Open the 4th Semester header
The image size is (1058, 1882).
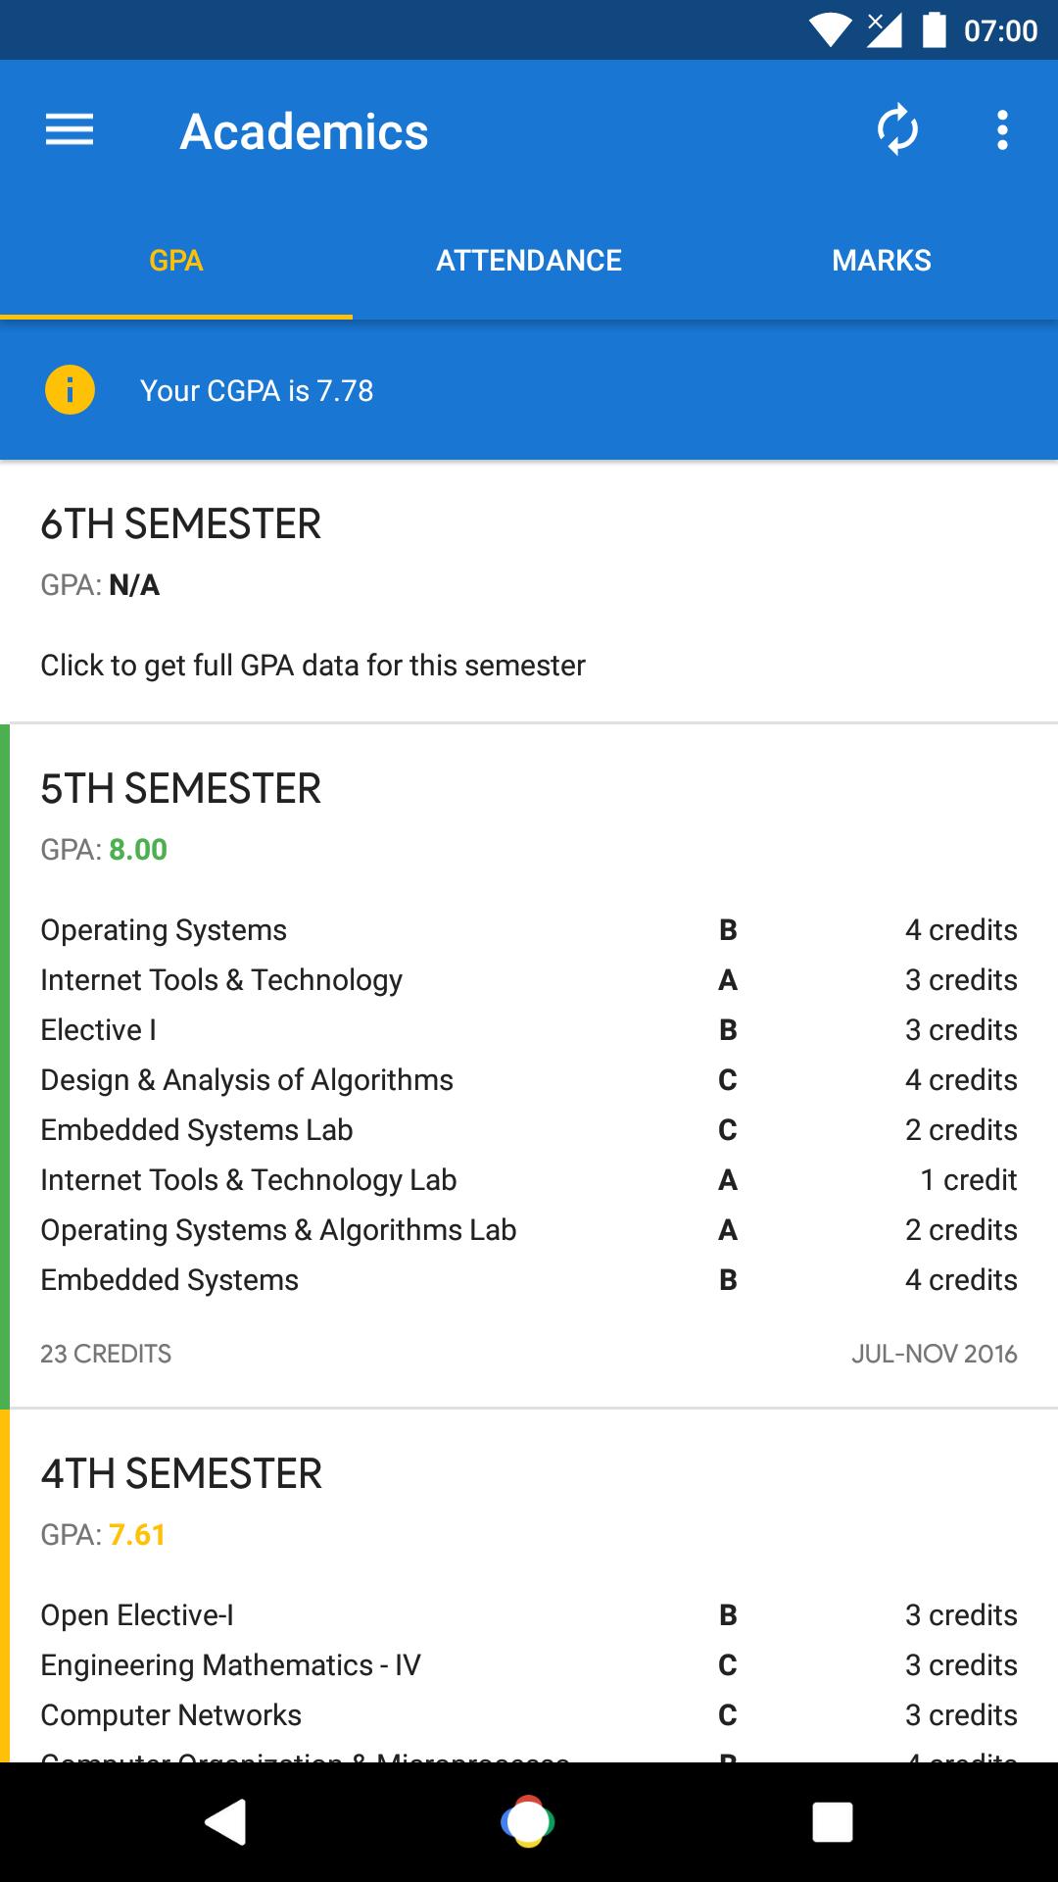tap(181, 1474)
